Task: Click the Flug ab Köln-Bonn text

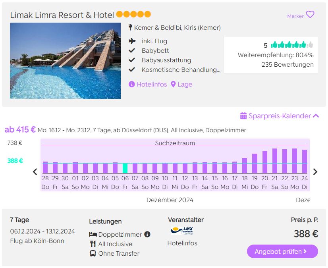Action: (x=37, y=241)
